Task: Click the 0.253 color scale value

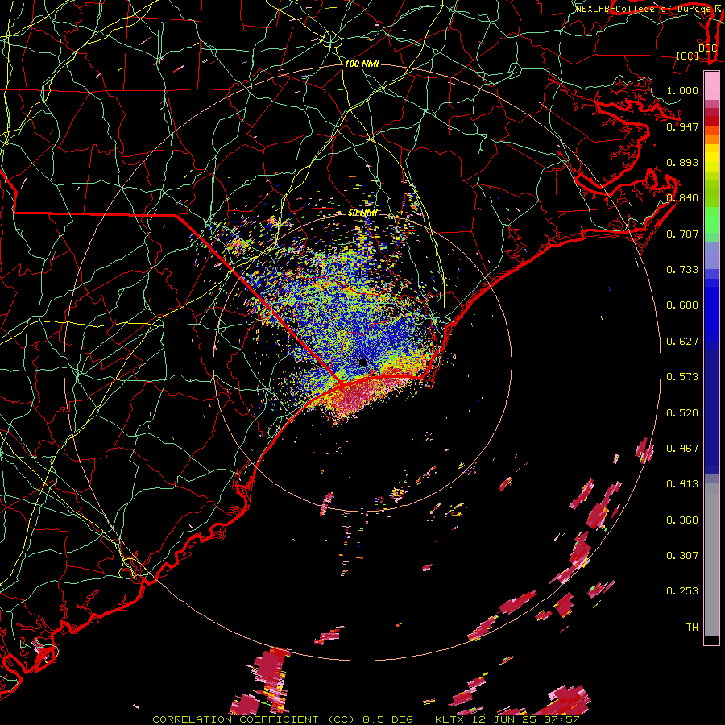Action: (682, 591)
